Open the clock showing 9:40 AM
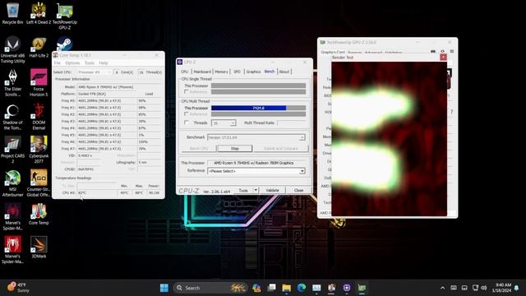This screenshot has width=526, height=296. pyautogui.click(x=502, y=288)
